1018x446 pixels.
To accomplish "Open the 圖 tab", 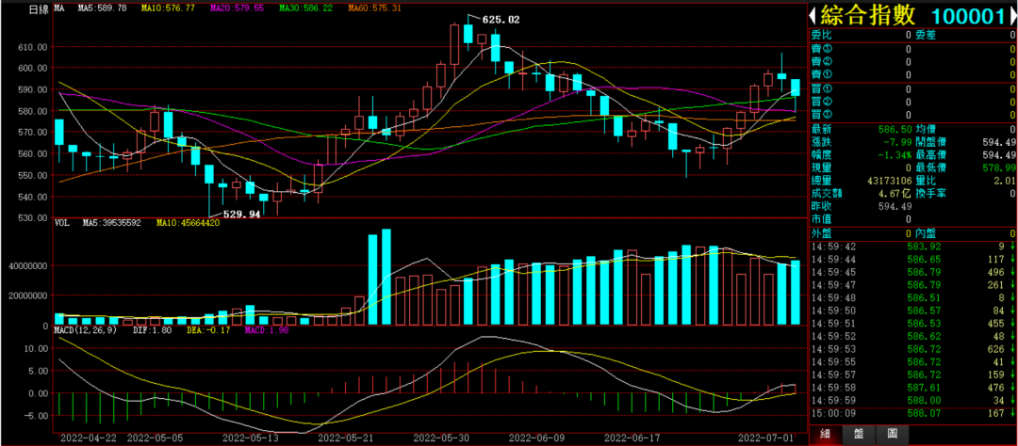I will [892, 435].
